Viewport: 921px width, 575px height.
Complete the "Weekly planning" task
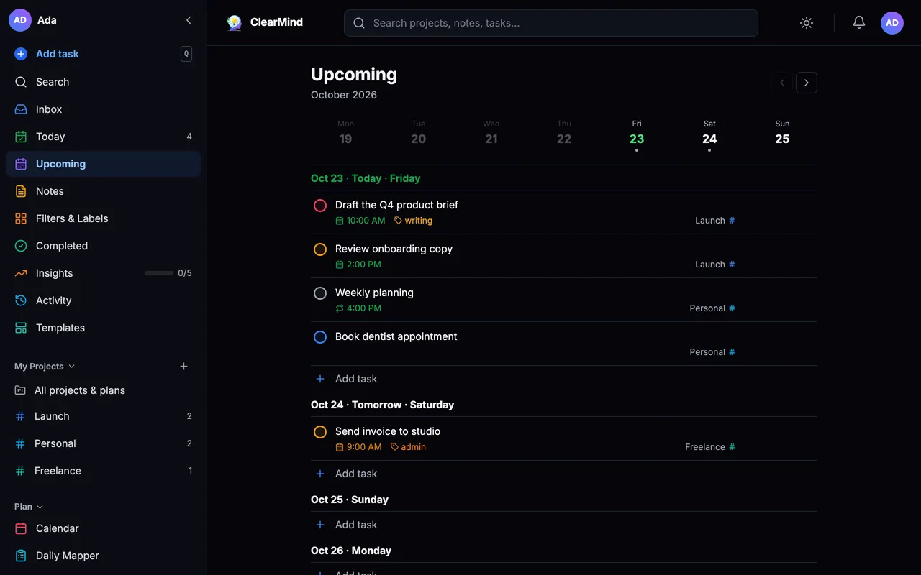point(320,293)
